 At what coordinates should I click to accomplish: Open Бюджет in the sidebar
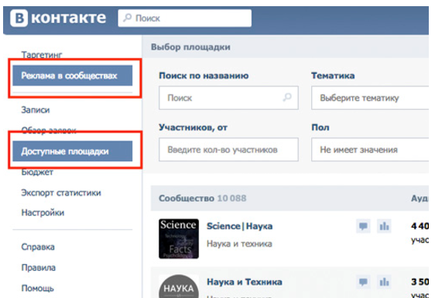(x=37, y=172)
